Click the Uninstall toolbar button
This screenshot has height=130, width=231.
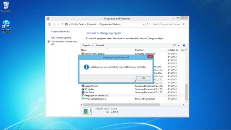click(100, 45)
